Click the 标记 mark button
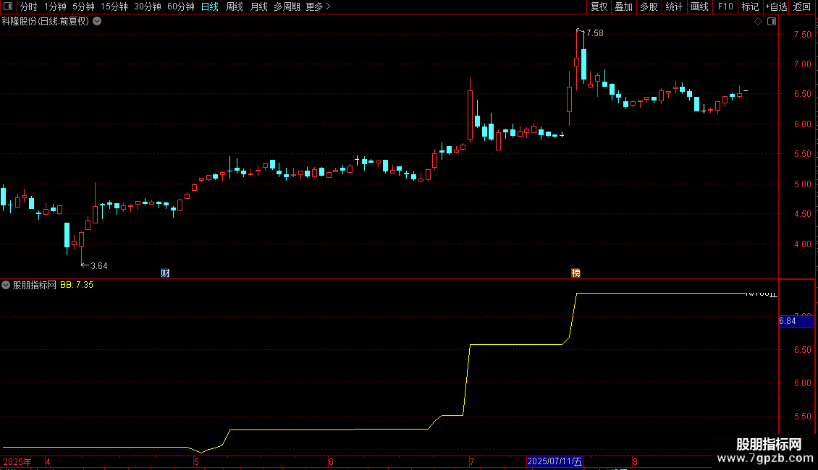This screenshot has height=470, width=818. click(750, 7)
